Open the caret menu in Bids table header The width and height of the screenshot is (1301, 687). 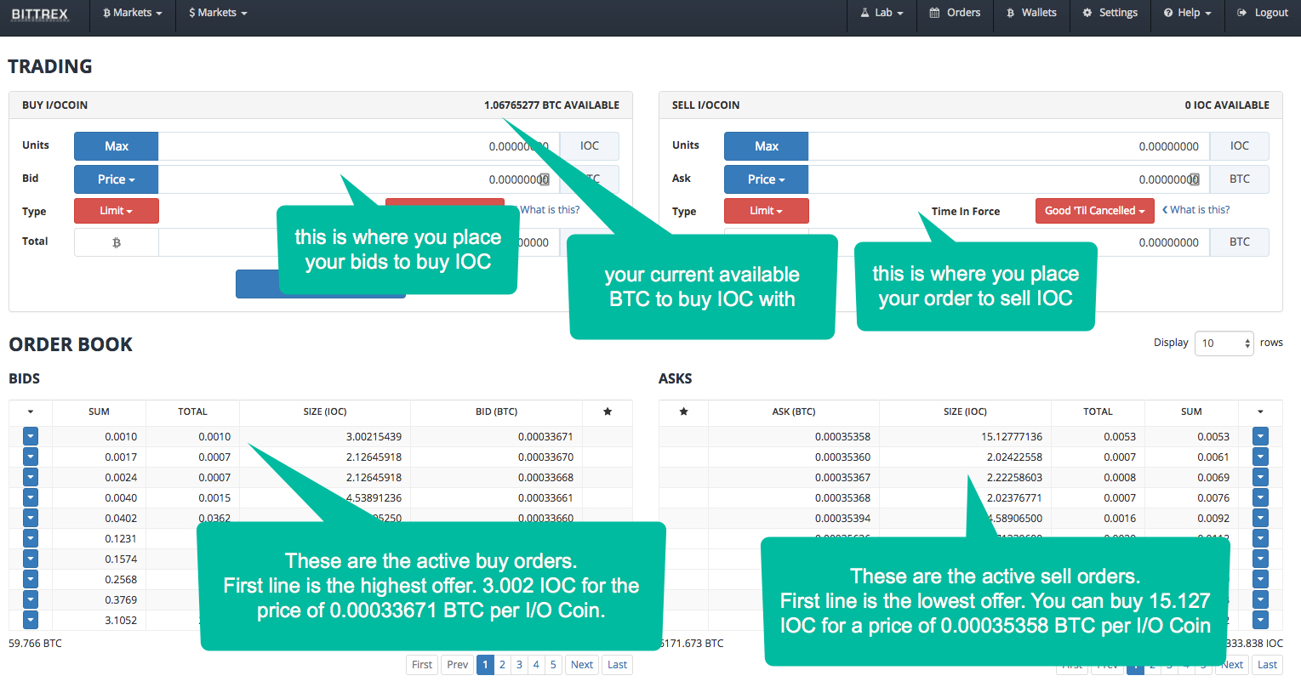click(x=31, y=412)
